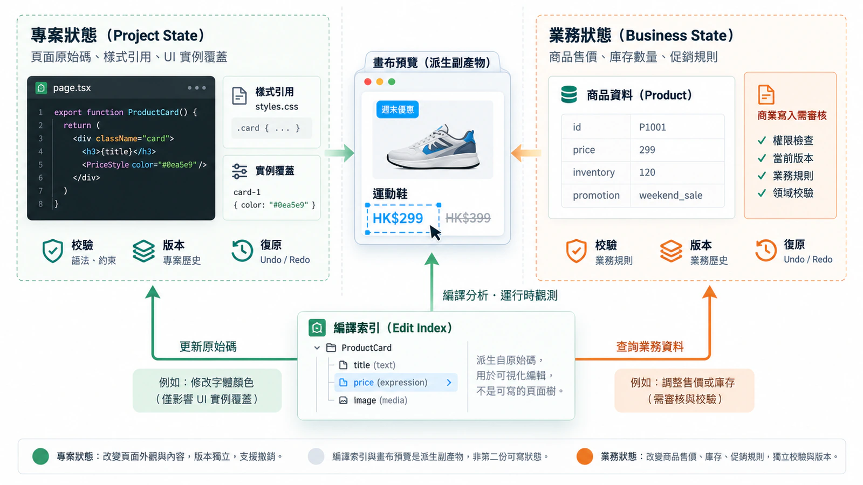The height and width of the screenshot is (485, 863).
Task: Click the 業務規則 label under orange 校驗
Action: point(614,261)
